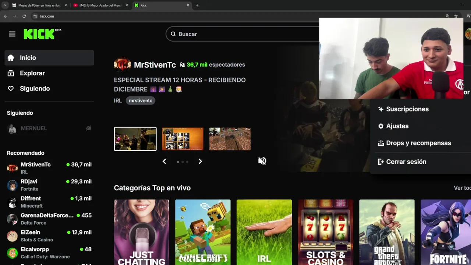
Task: Go to previous featured stream
Action: coord(164,161)
